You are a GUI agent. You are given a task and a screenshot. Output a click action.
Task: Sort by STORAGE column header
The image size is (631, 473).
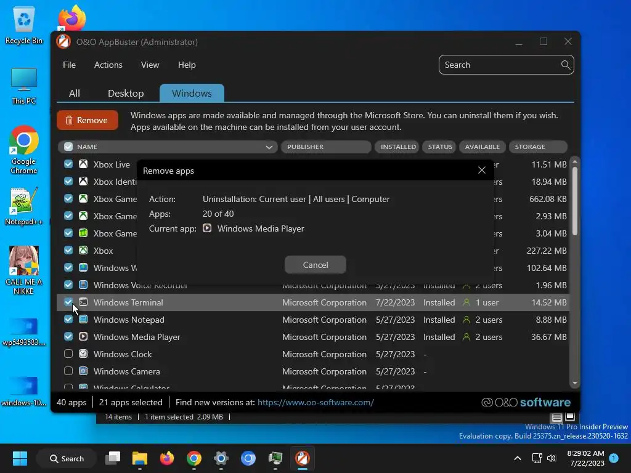(x=538, y=147)
